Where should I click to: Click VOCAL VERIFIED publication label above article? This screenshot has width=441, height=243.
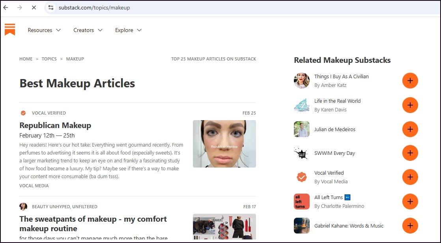click(49, 113)
